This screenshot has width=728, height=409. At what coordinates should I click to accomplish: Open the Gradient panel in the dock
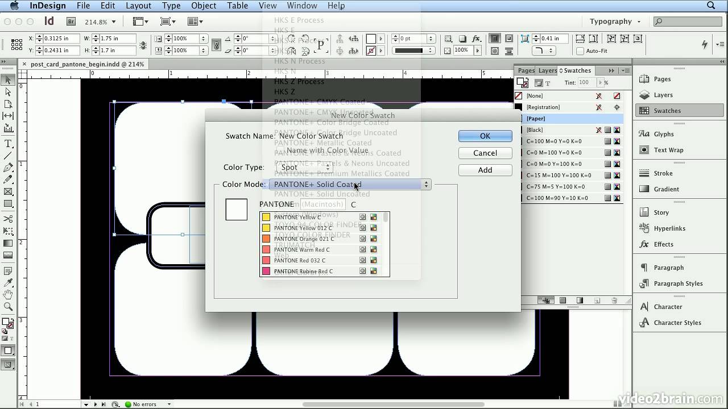pos(666,189)
